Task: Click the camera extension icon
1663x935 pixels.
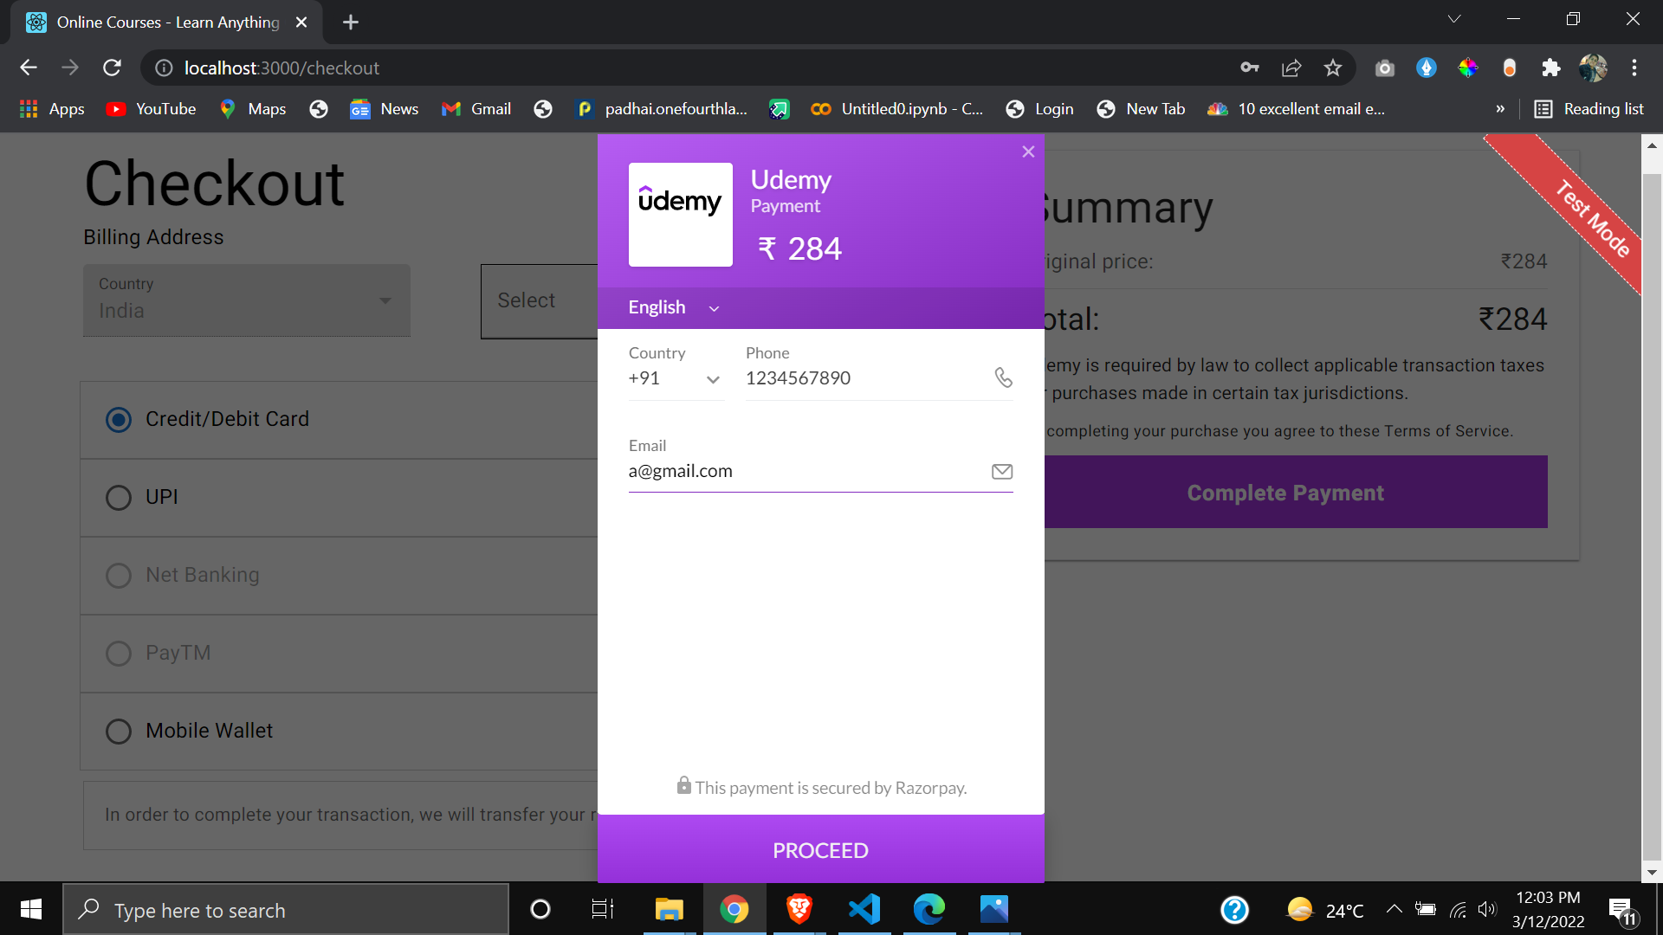Action: point(1384,68)
